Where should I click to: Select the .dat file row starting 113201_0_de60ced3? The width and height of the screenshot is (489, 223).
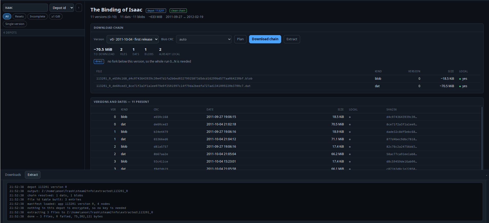pos(287,86)
